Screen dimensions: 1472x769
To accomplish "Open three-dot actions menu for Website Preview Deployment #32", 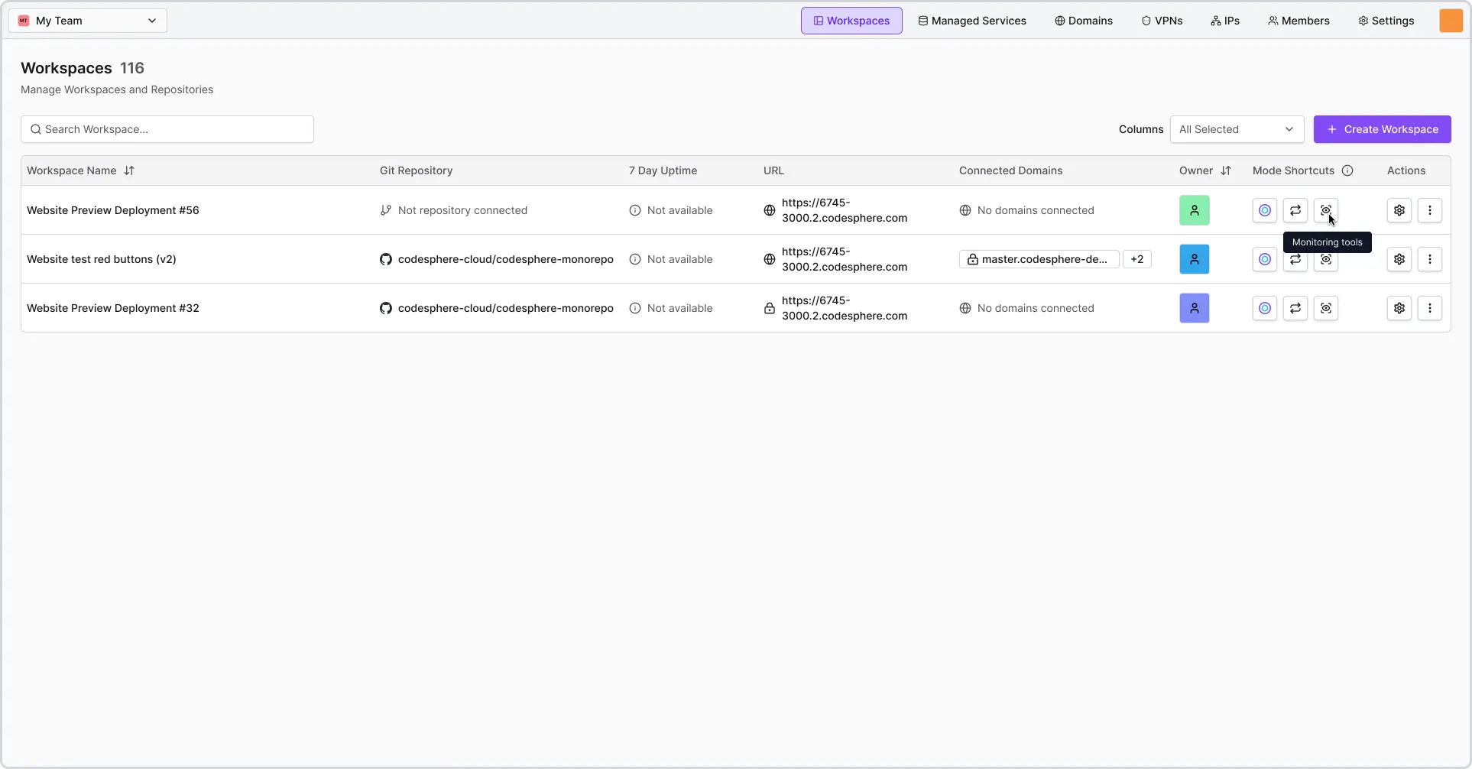I will (1429, 308).
